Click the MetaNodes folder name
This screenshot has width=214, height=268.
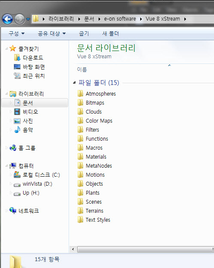[99, 166]
